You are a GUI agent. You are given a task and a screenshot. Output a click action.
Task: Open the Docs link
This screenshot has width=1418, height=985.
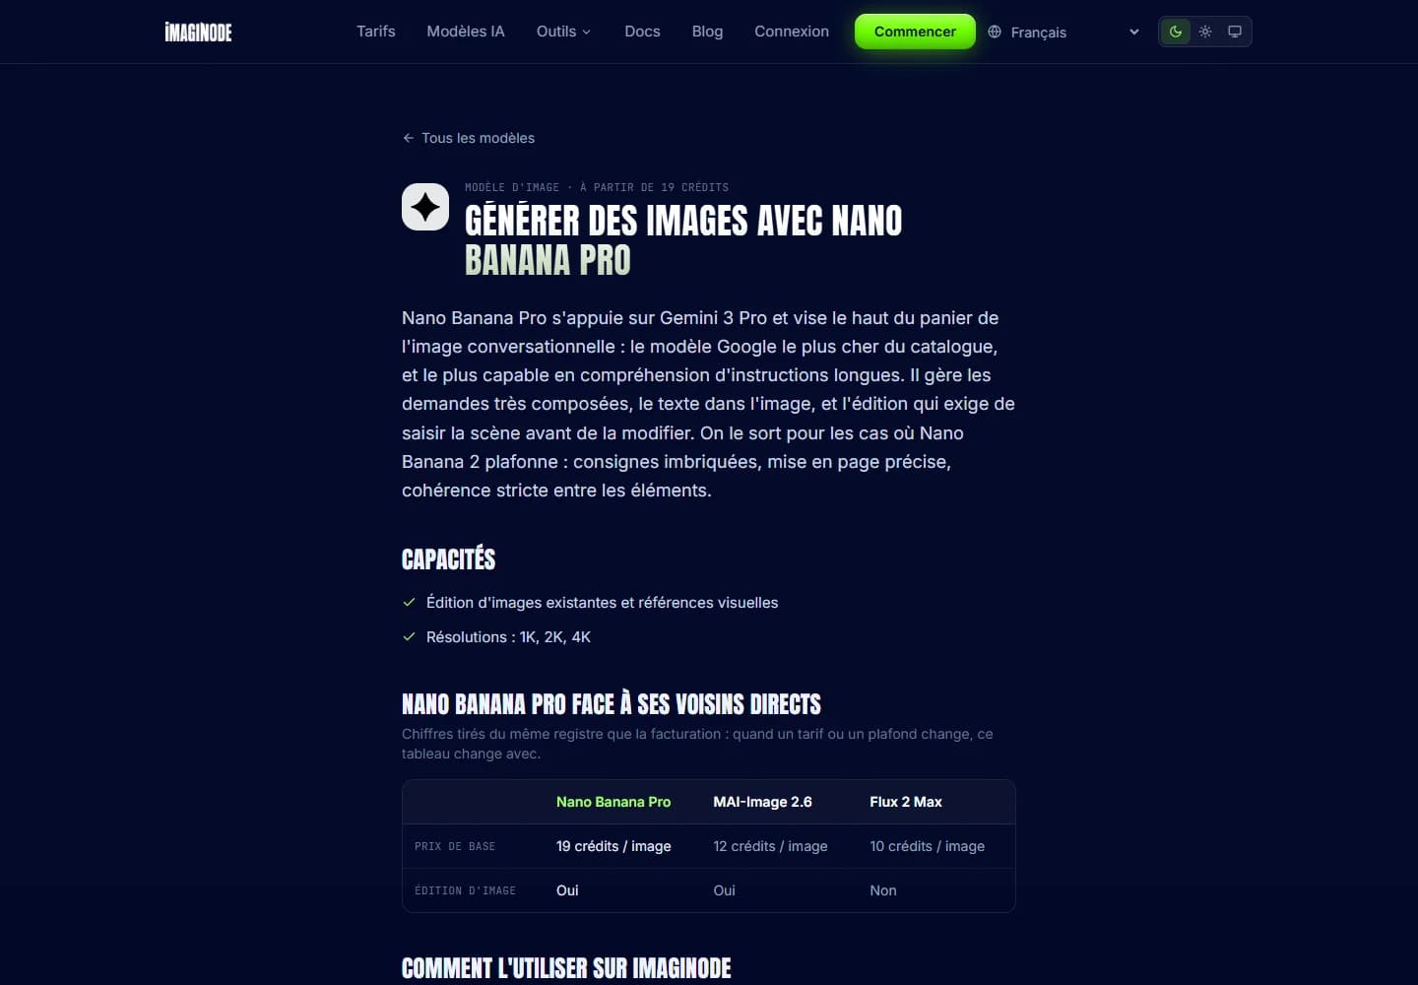coord(642,32)
